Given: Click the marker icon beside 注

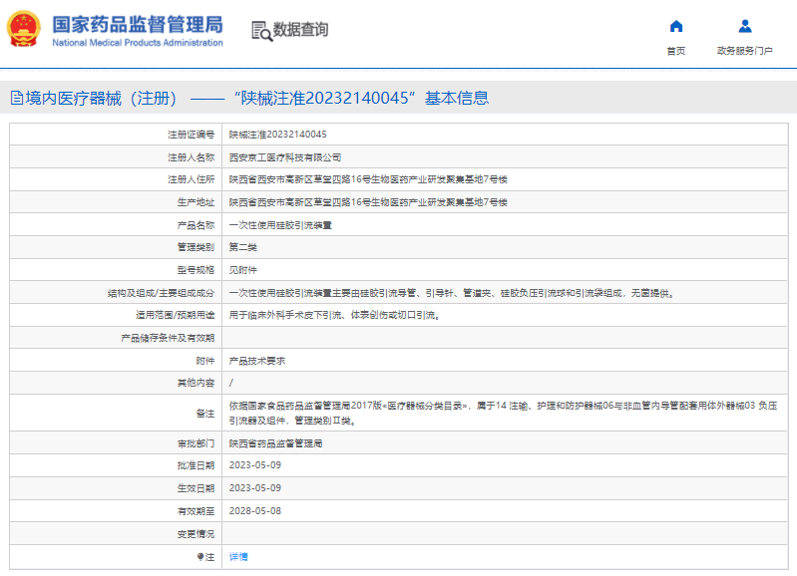Looking at the screenshot, I should pos(200,557).
